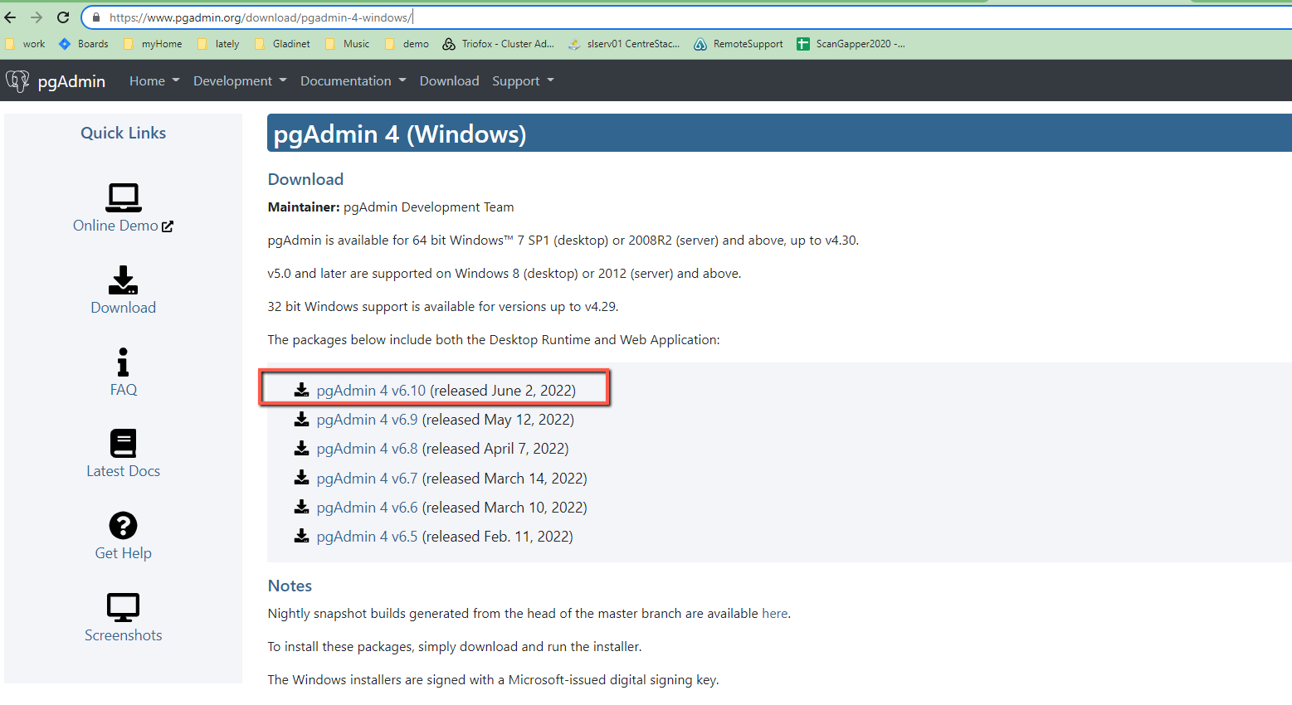This screenshot has width=1292, height=705.
Task: Open the work bookmarks folder icon
Action: pos(10,44)
